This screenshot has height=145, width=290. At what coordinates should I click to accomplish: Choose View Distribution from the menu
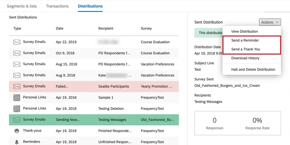pyautogui.click(x=244, y=31)
